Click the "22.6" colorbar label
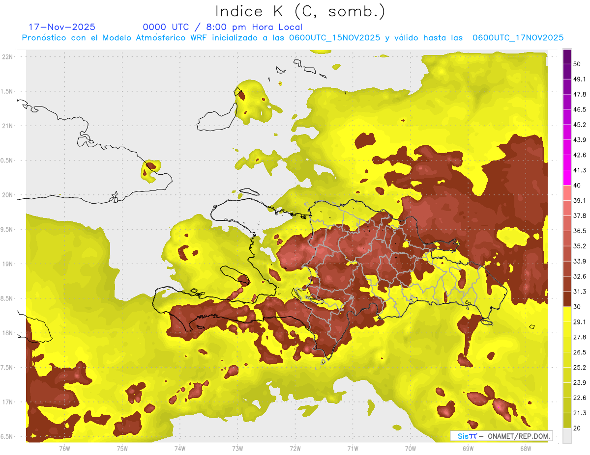The height and width of the screenshot is (455, 590). [580, 398]
